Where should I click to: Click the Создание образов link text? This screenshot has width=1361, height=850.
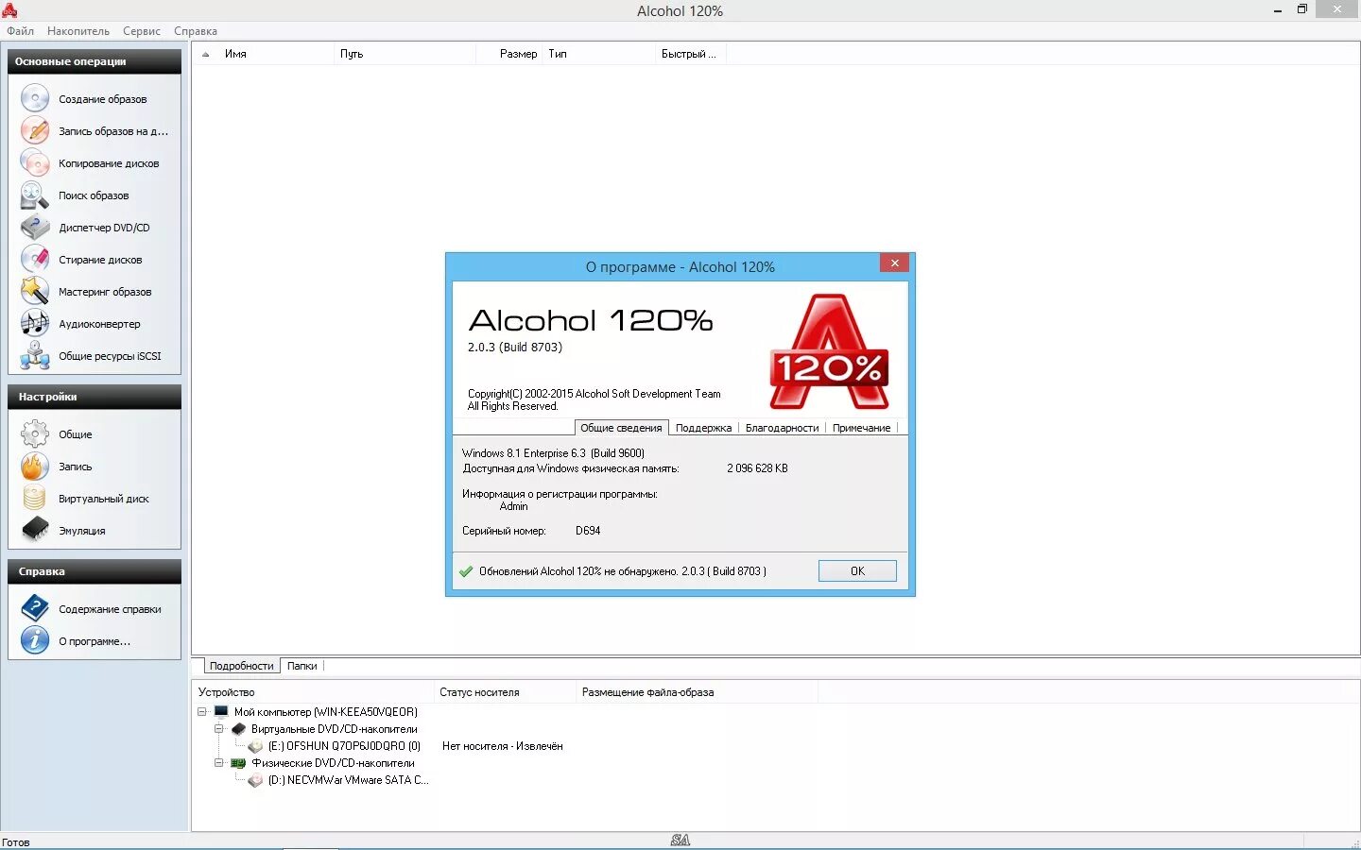[x=103, y=99]
